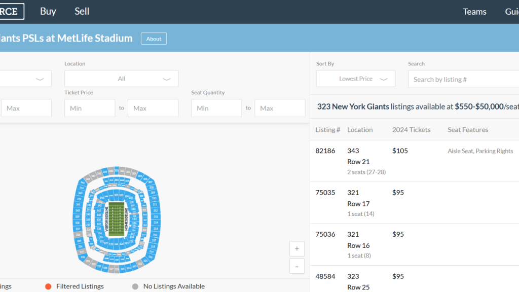
Task: Click the Seat Quantity Max field
Action: 280,108
